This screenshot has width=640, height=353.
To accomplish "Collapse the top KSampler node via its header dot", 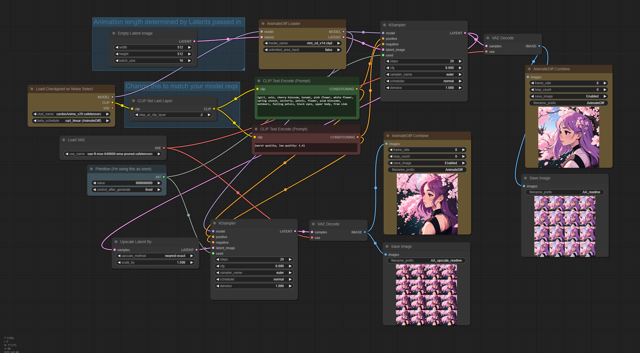I will pos(384,25).
